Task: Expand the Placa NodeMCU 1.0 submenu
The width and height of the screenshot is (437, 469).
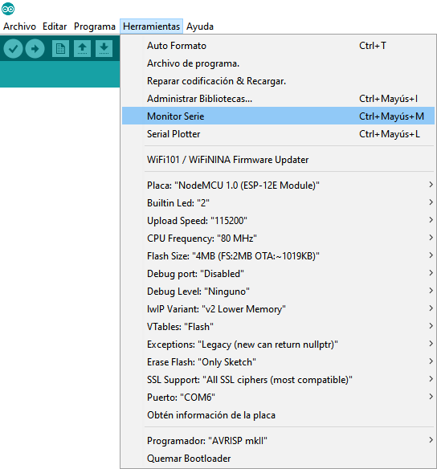Action: (278, 186)
